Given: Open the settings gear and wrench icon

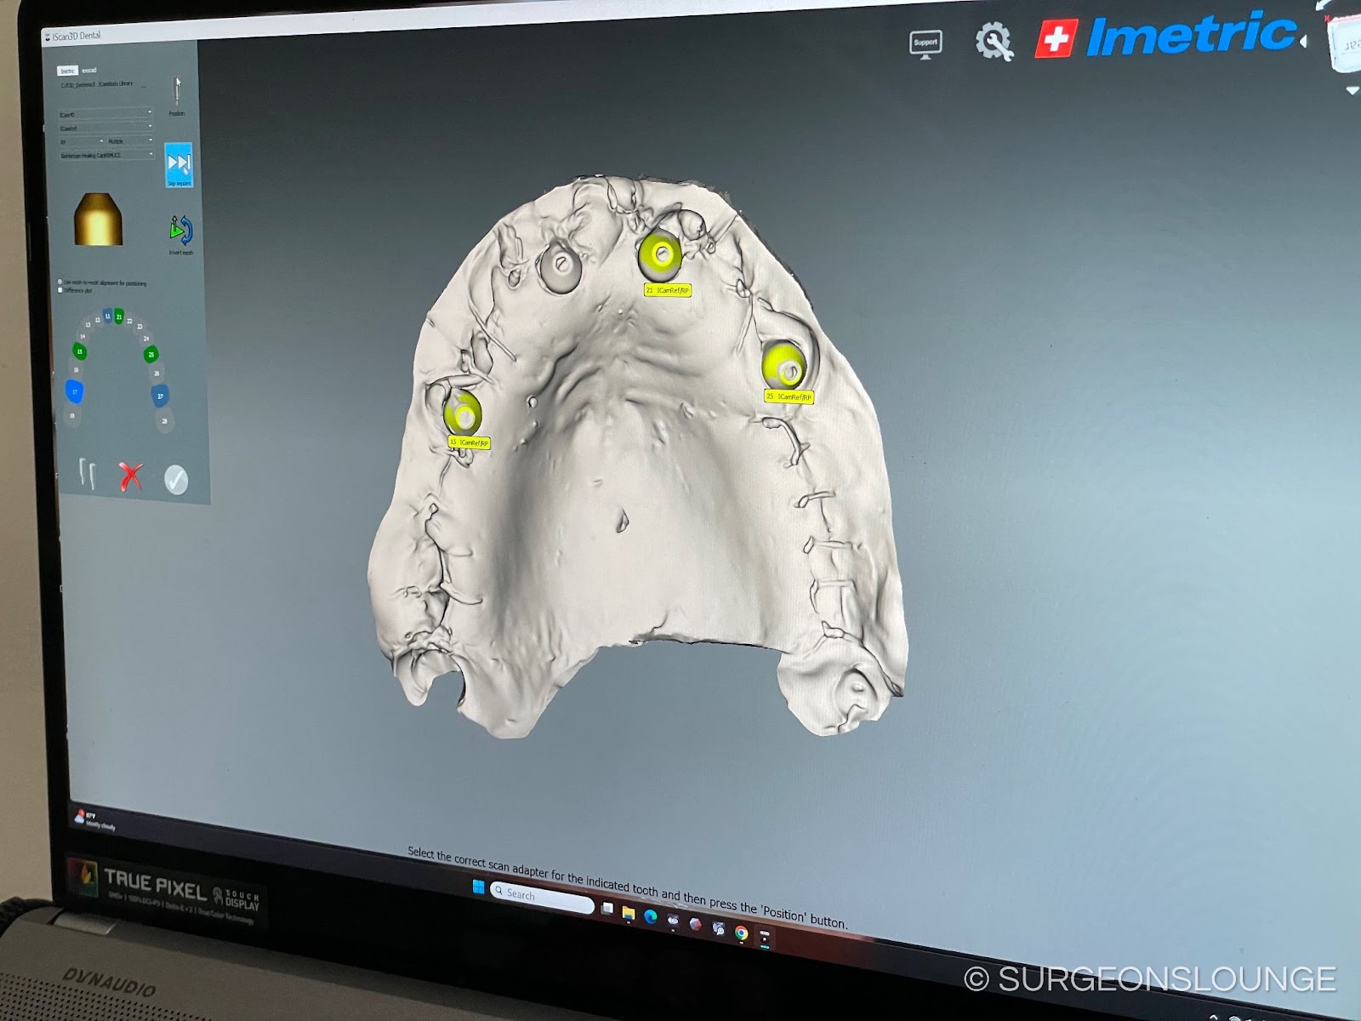Looking at the screenshot, I should pyautogui.click(x=994, y=41).
